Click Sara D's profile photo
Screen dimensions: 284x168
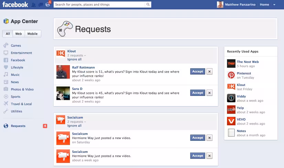(x=63, y=93)
